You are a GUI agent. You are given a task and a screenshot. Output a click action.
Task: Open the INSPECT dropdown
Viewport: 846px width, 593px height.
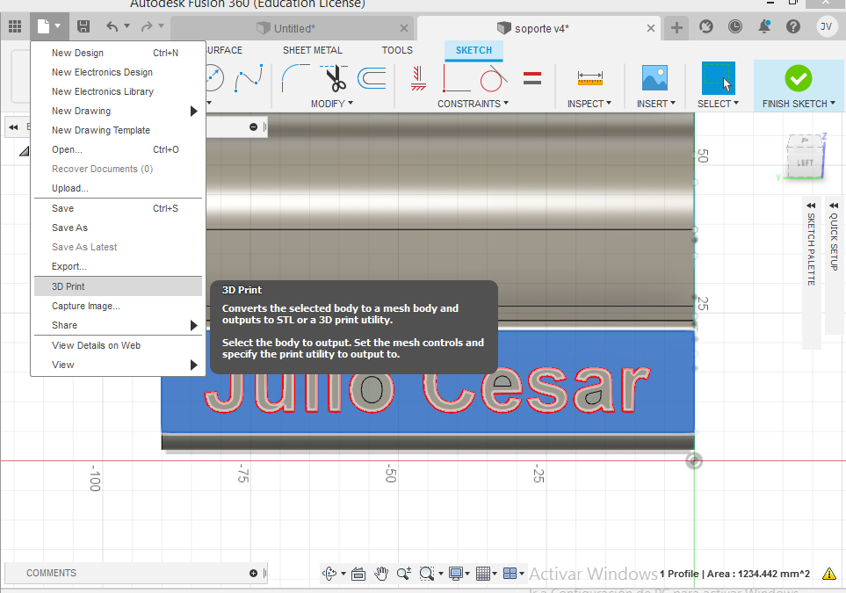pyautogui.click(x=589, y=104)
